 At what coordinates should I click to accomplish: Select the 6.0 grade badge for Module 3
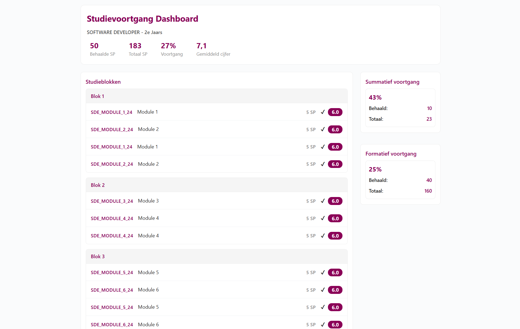[x=335, y=201]
